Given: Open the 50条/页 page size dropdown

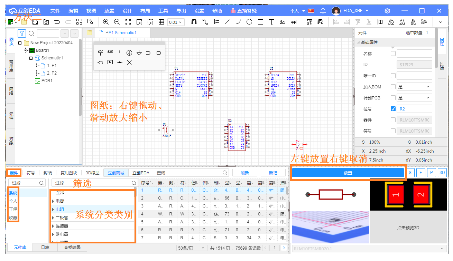Looking at the screenshot, I should coord(191,248).
